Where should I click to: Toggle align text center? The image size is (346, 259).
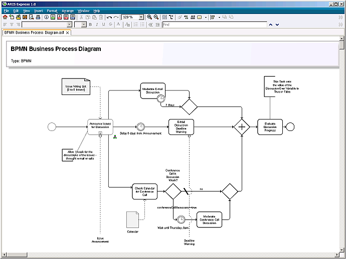click(12, 24)
